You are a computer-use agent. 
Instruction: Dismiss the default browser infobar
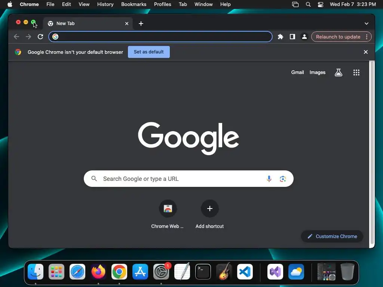(x=366, y=52)
